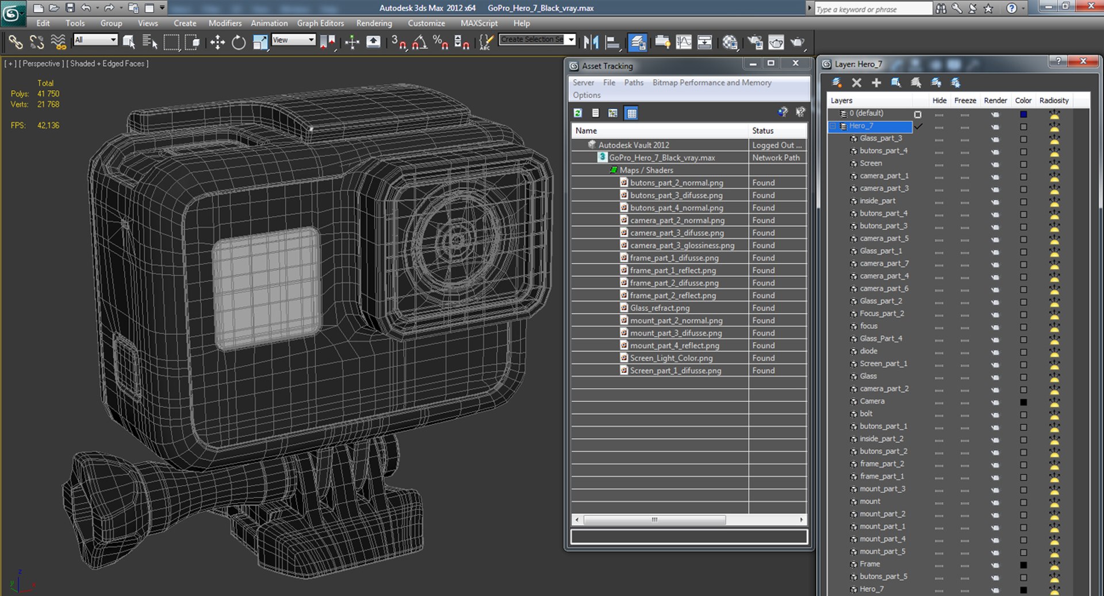The width and height of the screenshot is (1104, 596).
Task: Open Paths menu in Asset Tracking
Action: click(x=634, y=83)
